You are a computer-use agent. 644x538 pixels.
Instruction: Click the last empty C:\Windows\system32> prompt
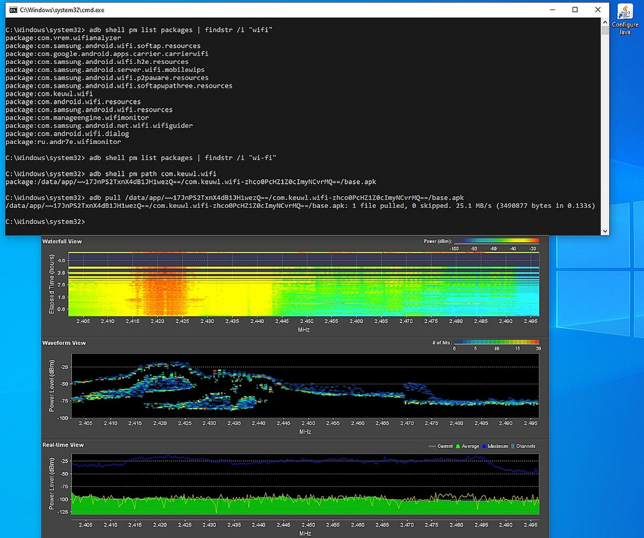tap(45, 221)
